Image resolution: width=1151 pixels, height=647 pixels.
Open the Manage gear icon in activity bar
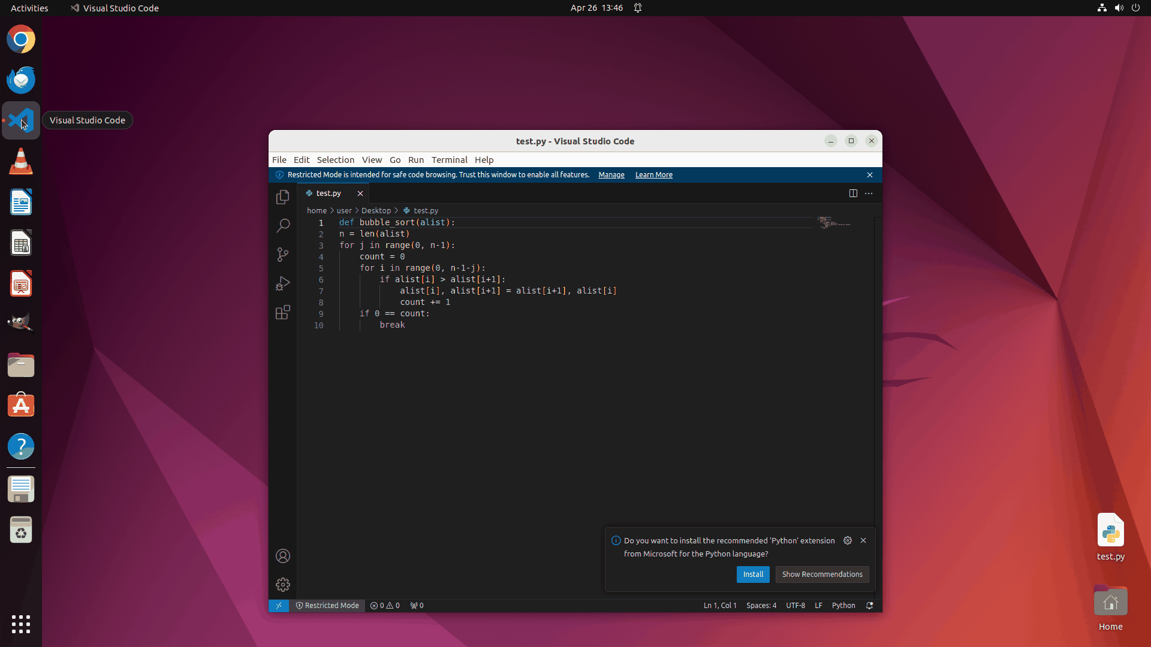pyautogui.click(x=282, y=585)
